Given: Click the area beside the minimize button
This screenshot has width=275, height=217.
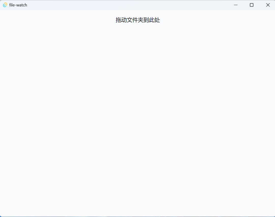Looking at the screenshot, I should tap(224, 5).
